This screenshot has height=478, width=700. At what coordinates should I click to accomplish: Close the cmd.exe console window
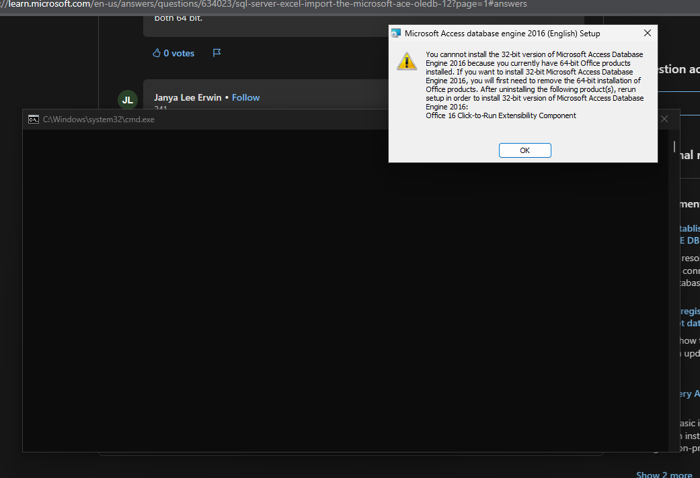pyautogui.click(x=664, y=119)
